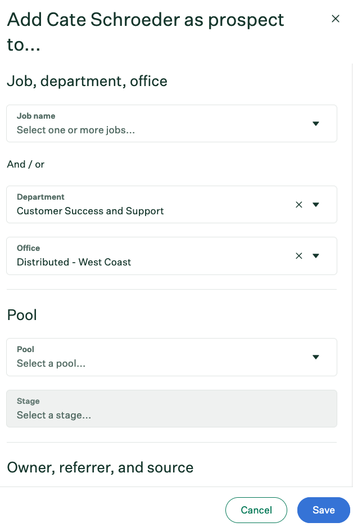Clear the Office selection with X icon
353x527 pixels.
(299, 256)
